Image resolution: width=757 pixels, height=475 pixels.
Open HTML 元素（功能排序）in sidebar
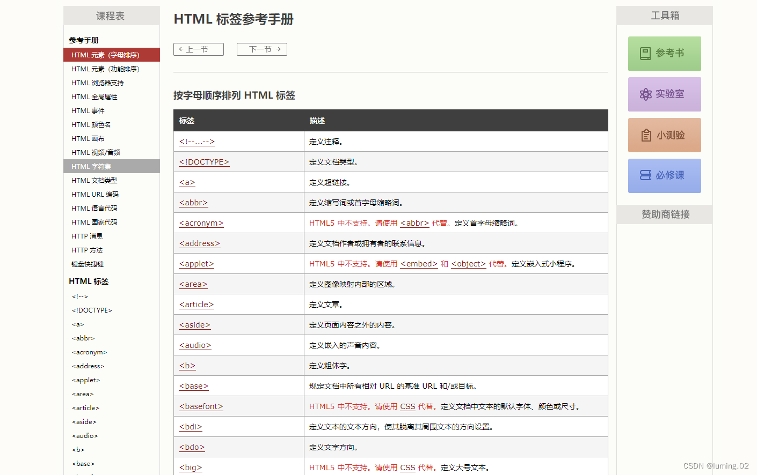[112, 69]
